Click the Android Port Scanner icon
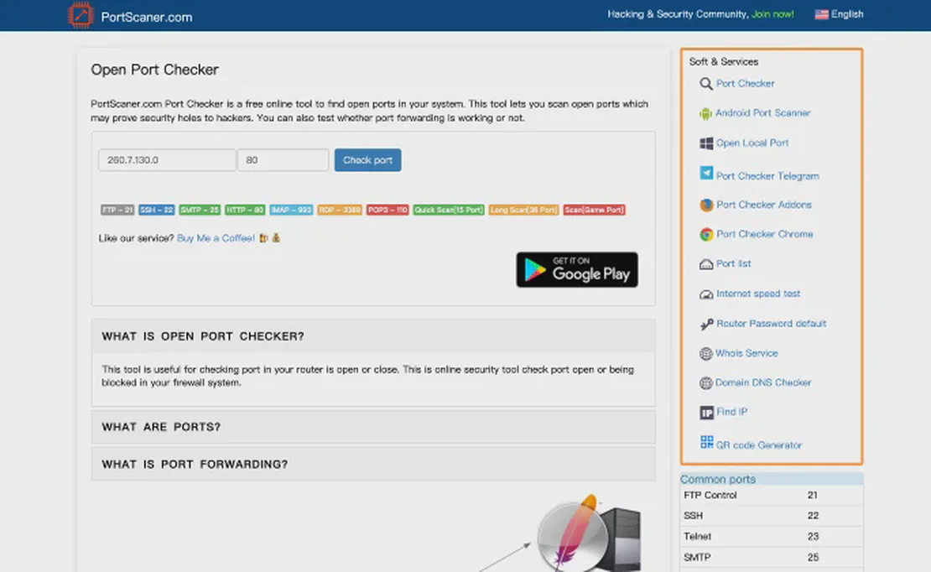Viewport: 931px width, 572px height. tap(706, 113)
